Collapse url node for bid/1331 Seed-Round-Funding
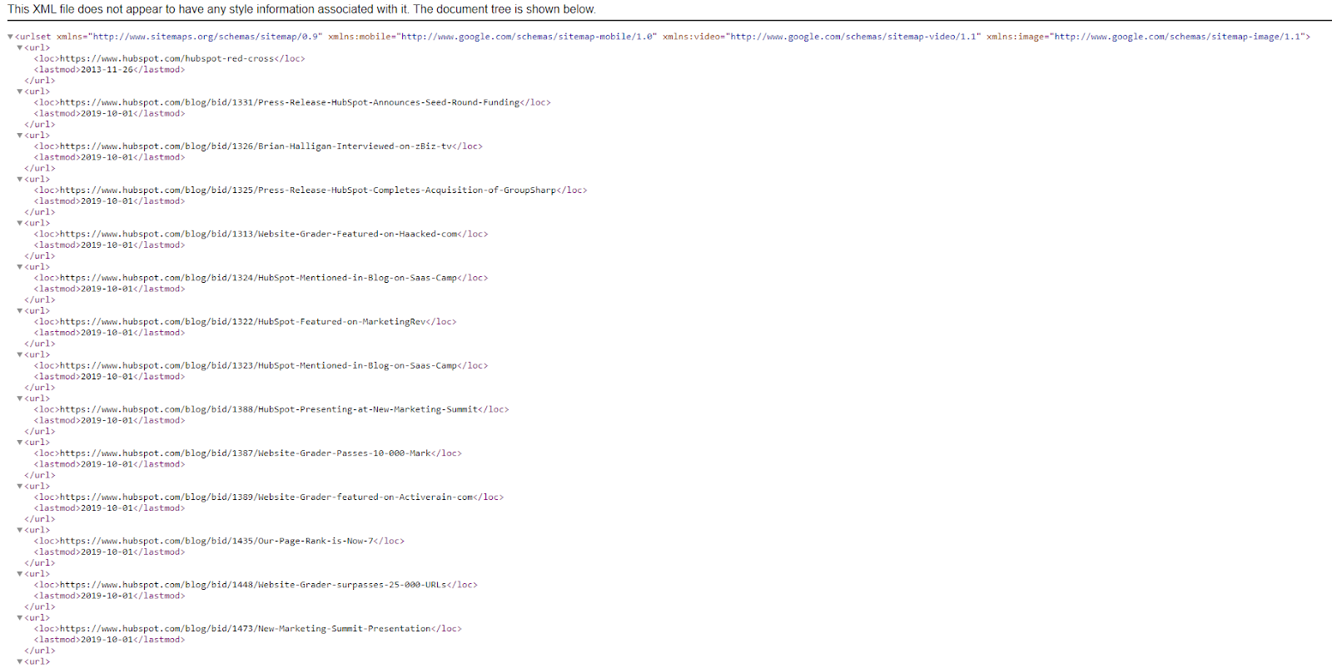This screenshot has height=668, width=1332. [x=20, y=92]
